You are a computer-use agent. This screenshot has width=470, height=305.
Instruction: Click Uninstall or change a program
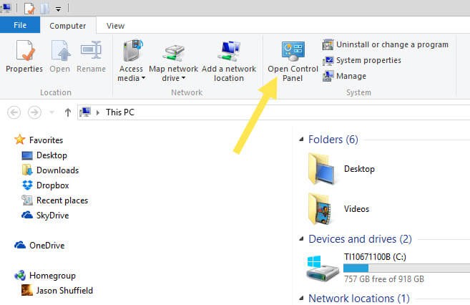386,44
